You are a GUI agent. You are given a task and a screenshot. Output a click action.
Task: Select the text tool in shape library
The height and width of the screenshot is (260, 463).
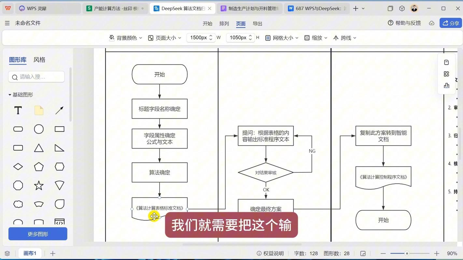pos(18,110)
